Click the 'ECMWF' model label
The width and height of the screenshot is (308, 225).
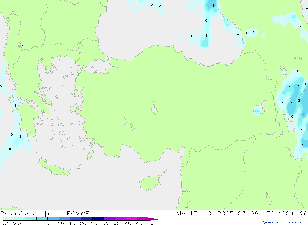pyautogui.click(x=78, y=213)
